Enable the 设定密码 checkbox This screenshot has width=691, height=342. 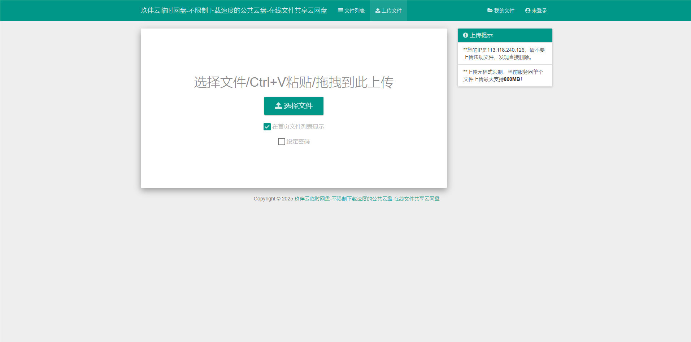click(282, 142)
